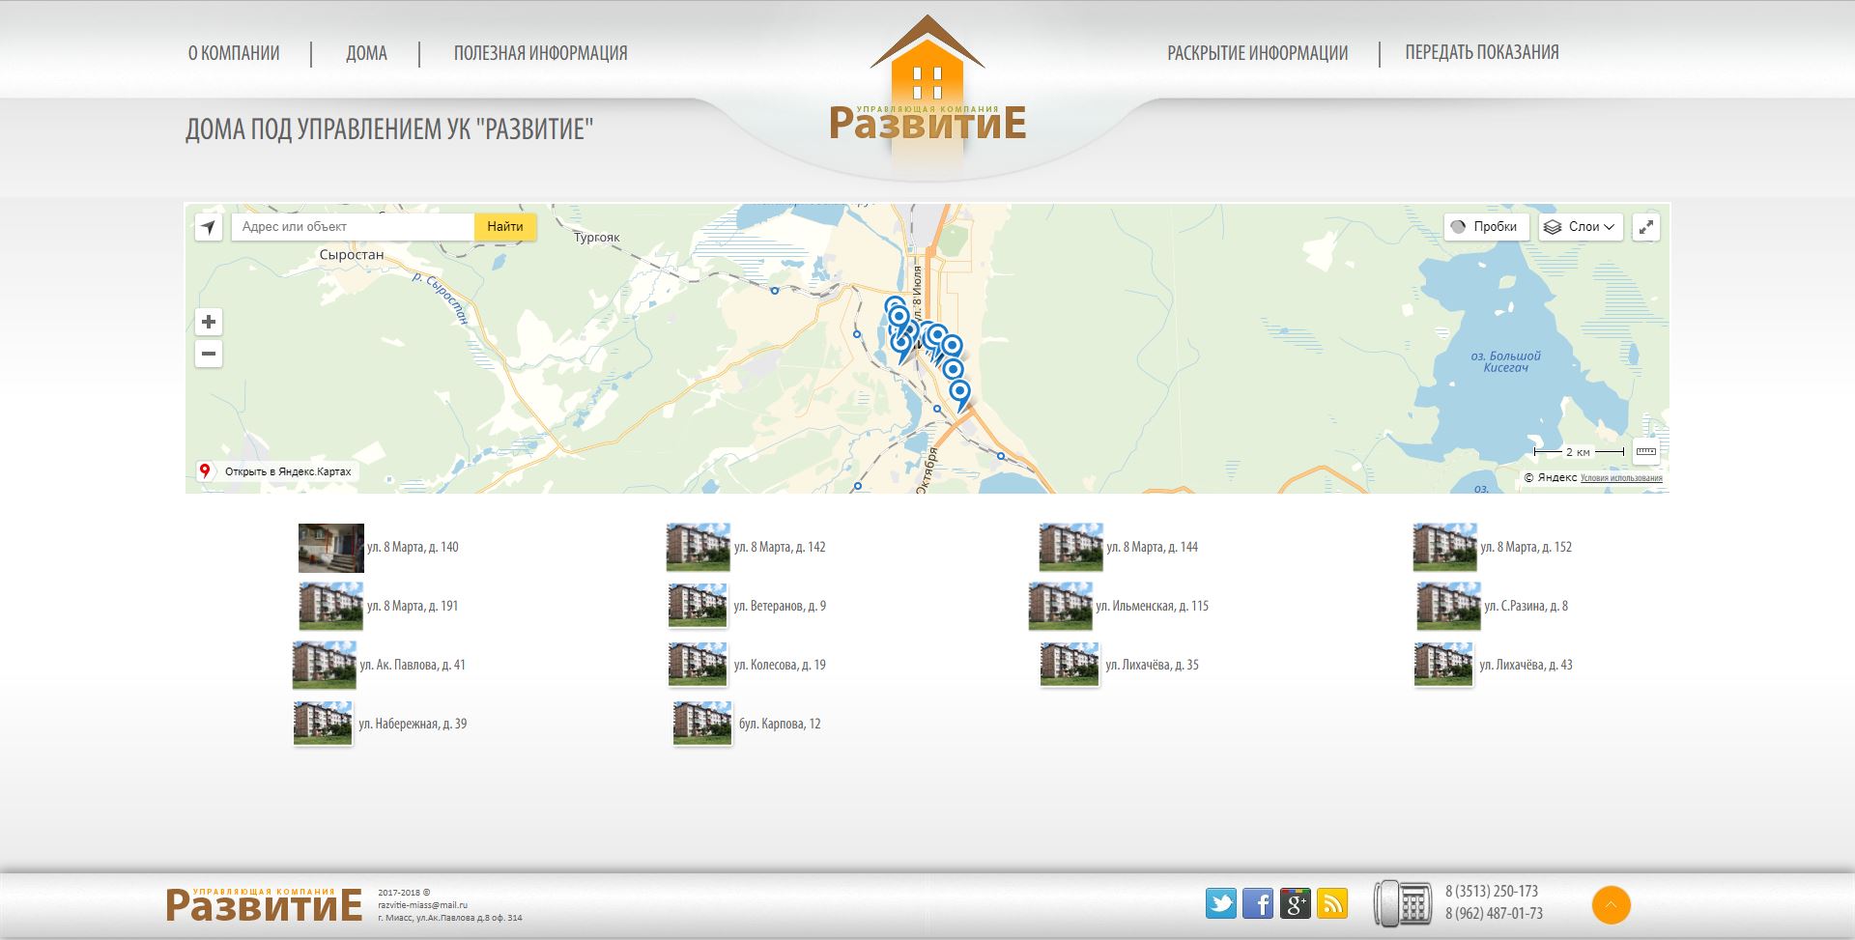Click the telephone icon in footer

[x=1403, y=903]
